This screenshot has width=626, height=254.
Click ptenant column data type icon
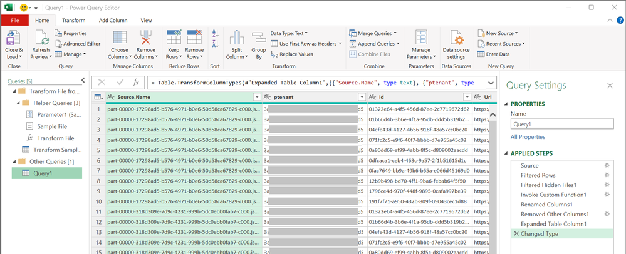(x=268, y=97)
